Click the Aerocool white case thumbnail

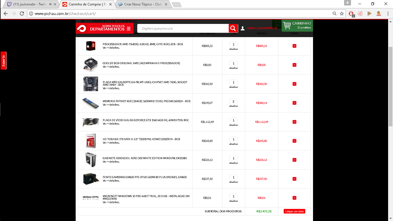tap(91, 160)
